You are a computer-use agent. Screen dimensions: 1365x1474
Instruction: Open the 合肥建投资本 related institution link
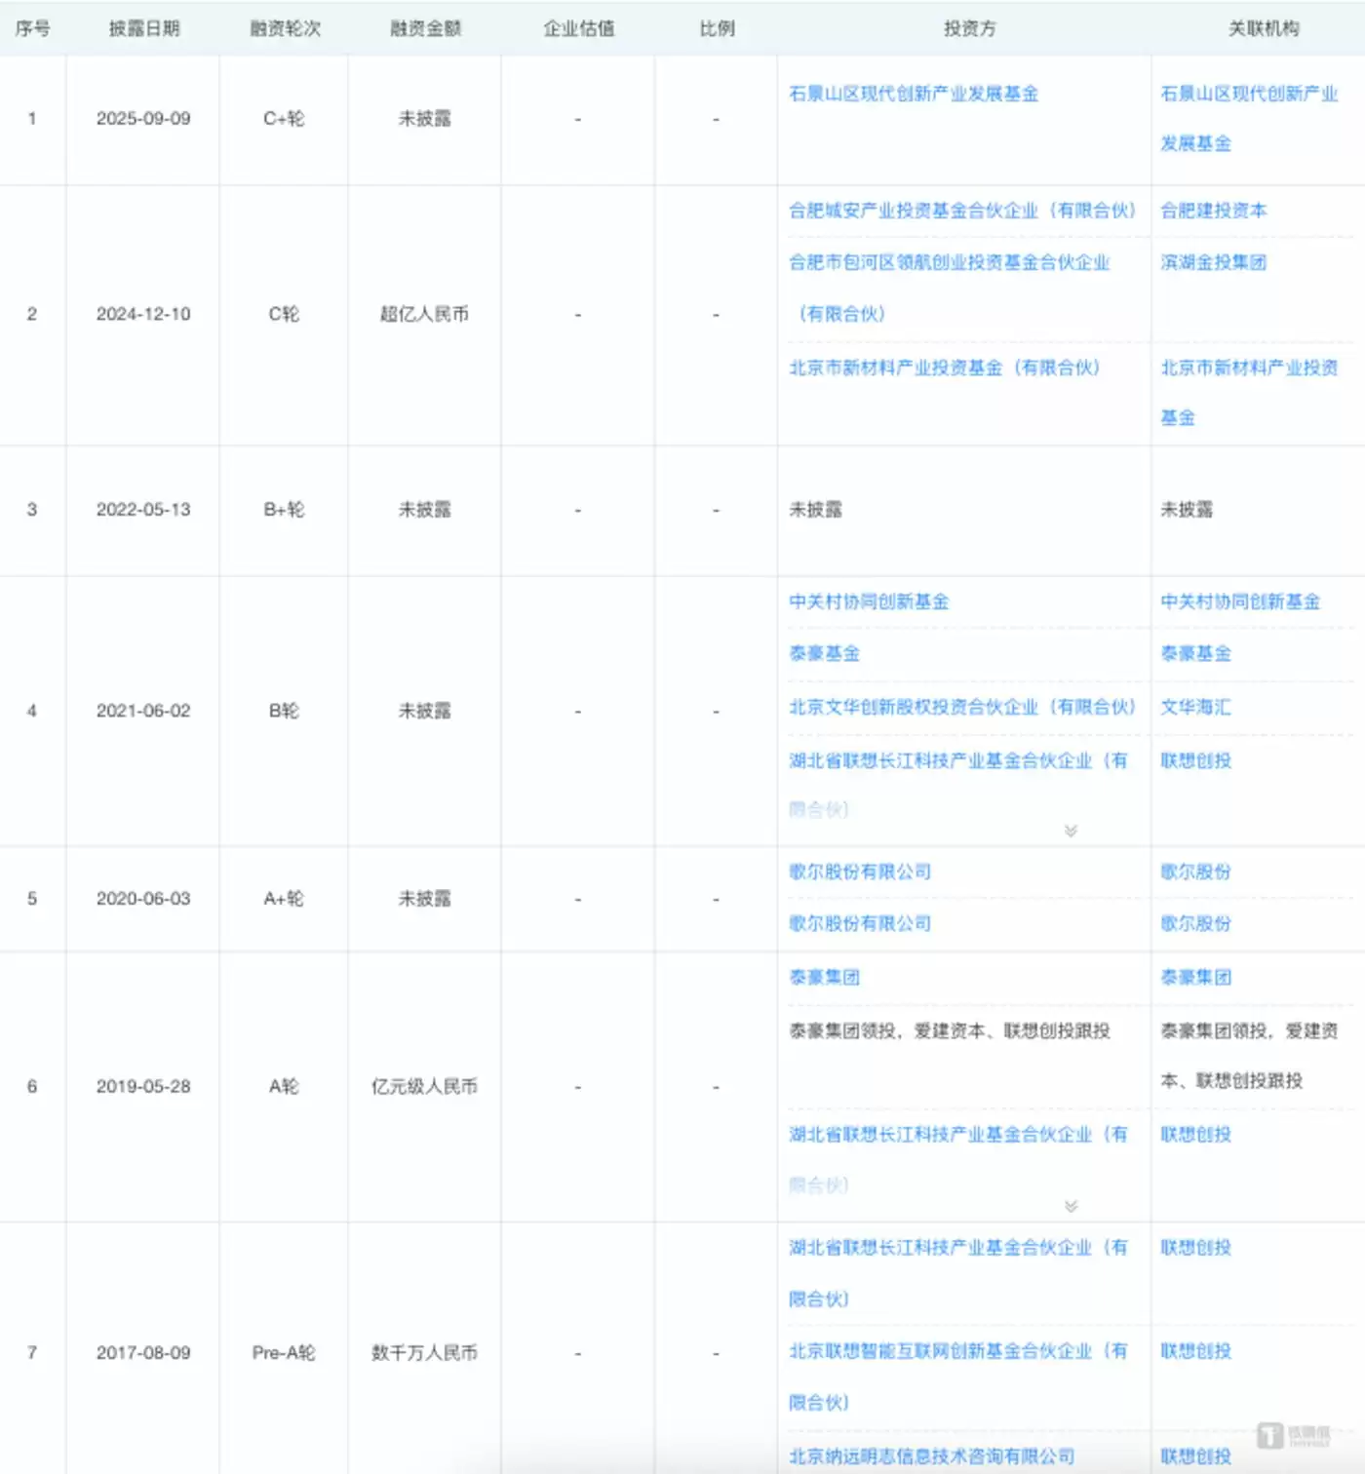pyautogui.click(x=1213, y=211)
